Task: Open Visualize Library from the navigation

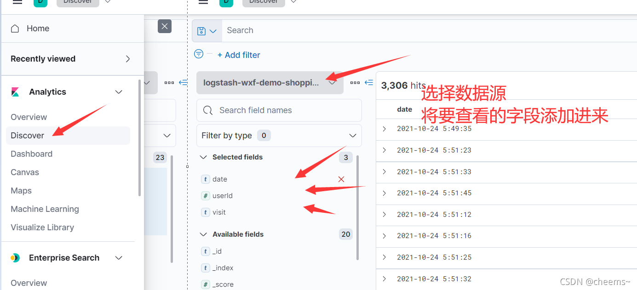Action: click(42, 227)
